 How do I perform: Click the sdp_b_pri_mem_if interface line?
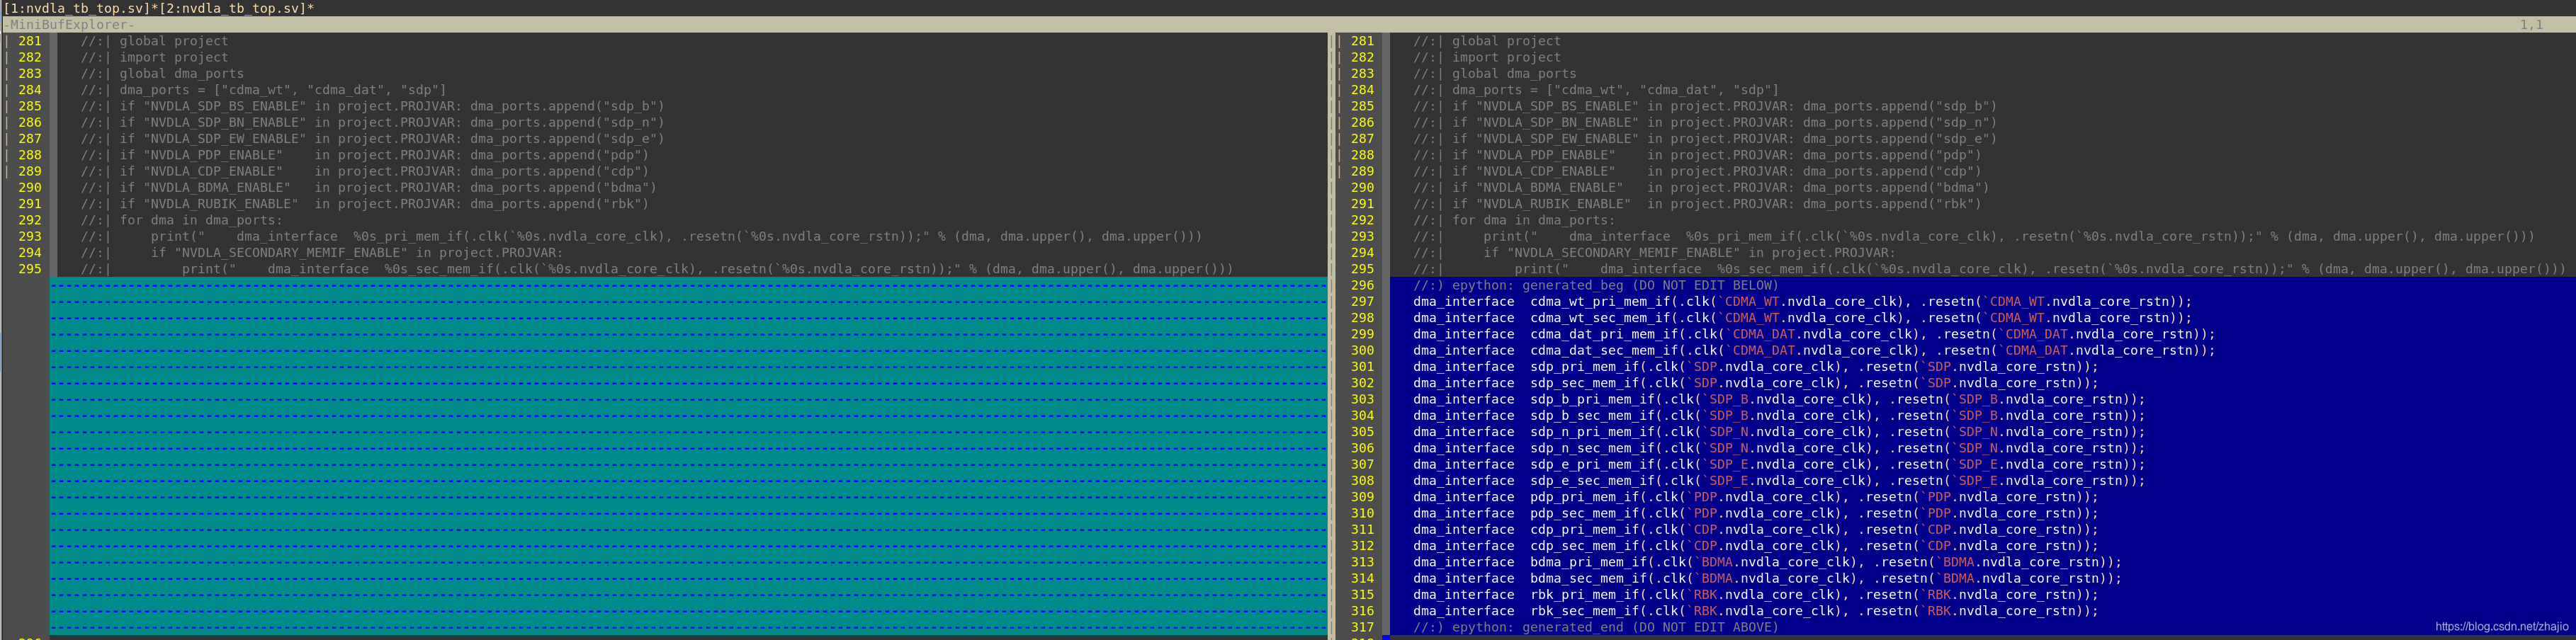click(1779, 399)
